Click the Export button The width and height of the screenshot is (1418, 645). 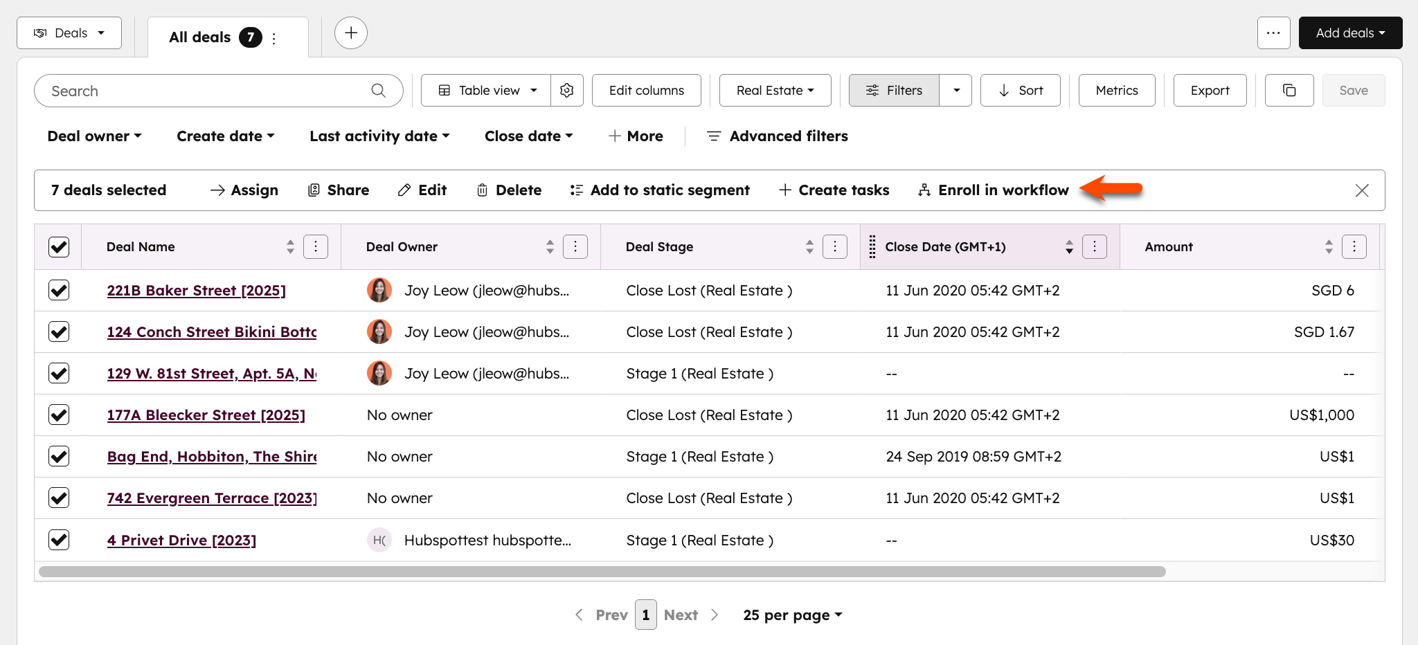tap(1210, 90)
